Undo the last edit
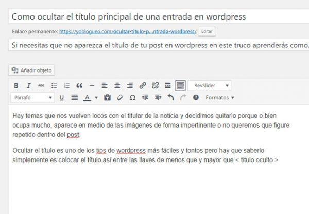 [x=170, y=97]
